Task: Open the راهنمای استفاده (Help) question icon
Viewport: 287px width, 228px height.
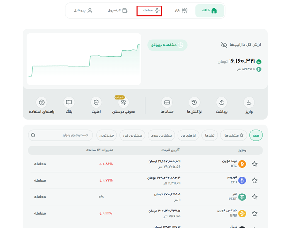Action: pyautogui.click(x=41, y=103)
